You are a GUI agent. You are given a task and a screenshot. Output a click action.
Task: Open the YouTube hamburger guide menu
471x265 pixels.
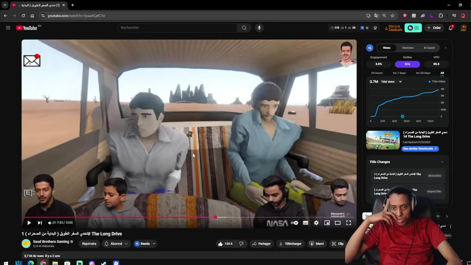pyautogui.click(x=8, y=28)
